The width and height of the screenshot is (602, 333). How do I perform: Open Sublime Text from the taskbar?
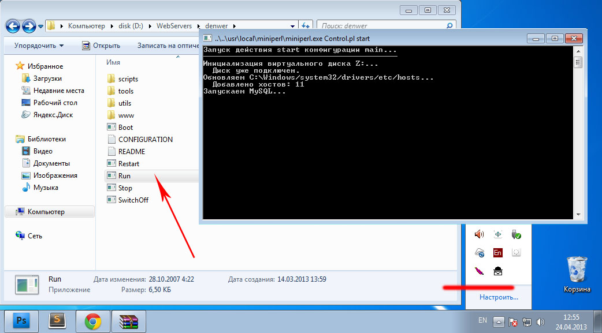tap(57, 320)
